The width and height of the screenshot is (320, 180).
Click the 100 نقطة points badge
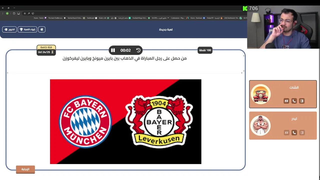tap(205, 50)
